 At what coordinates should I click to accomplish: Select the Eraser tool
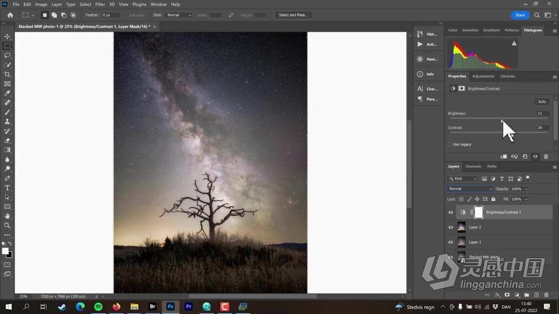pyautogui.click(x=7, y=141)
